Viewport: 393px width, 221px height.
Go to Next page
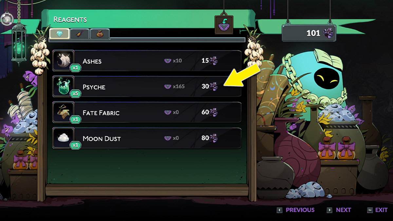pyautogui.click(x=344, y=210)
